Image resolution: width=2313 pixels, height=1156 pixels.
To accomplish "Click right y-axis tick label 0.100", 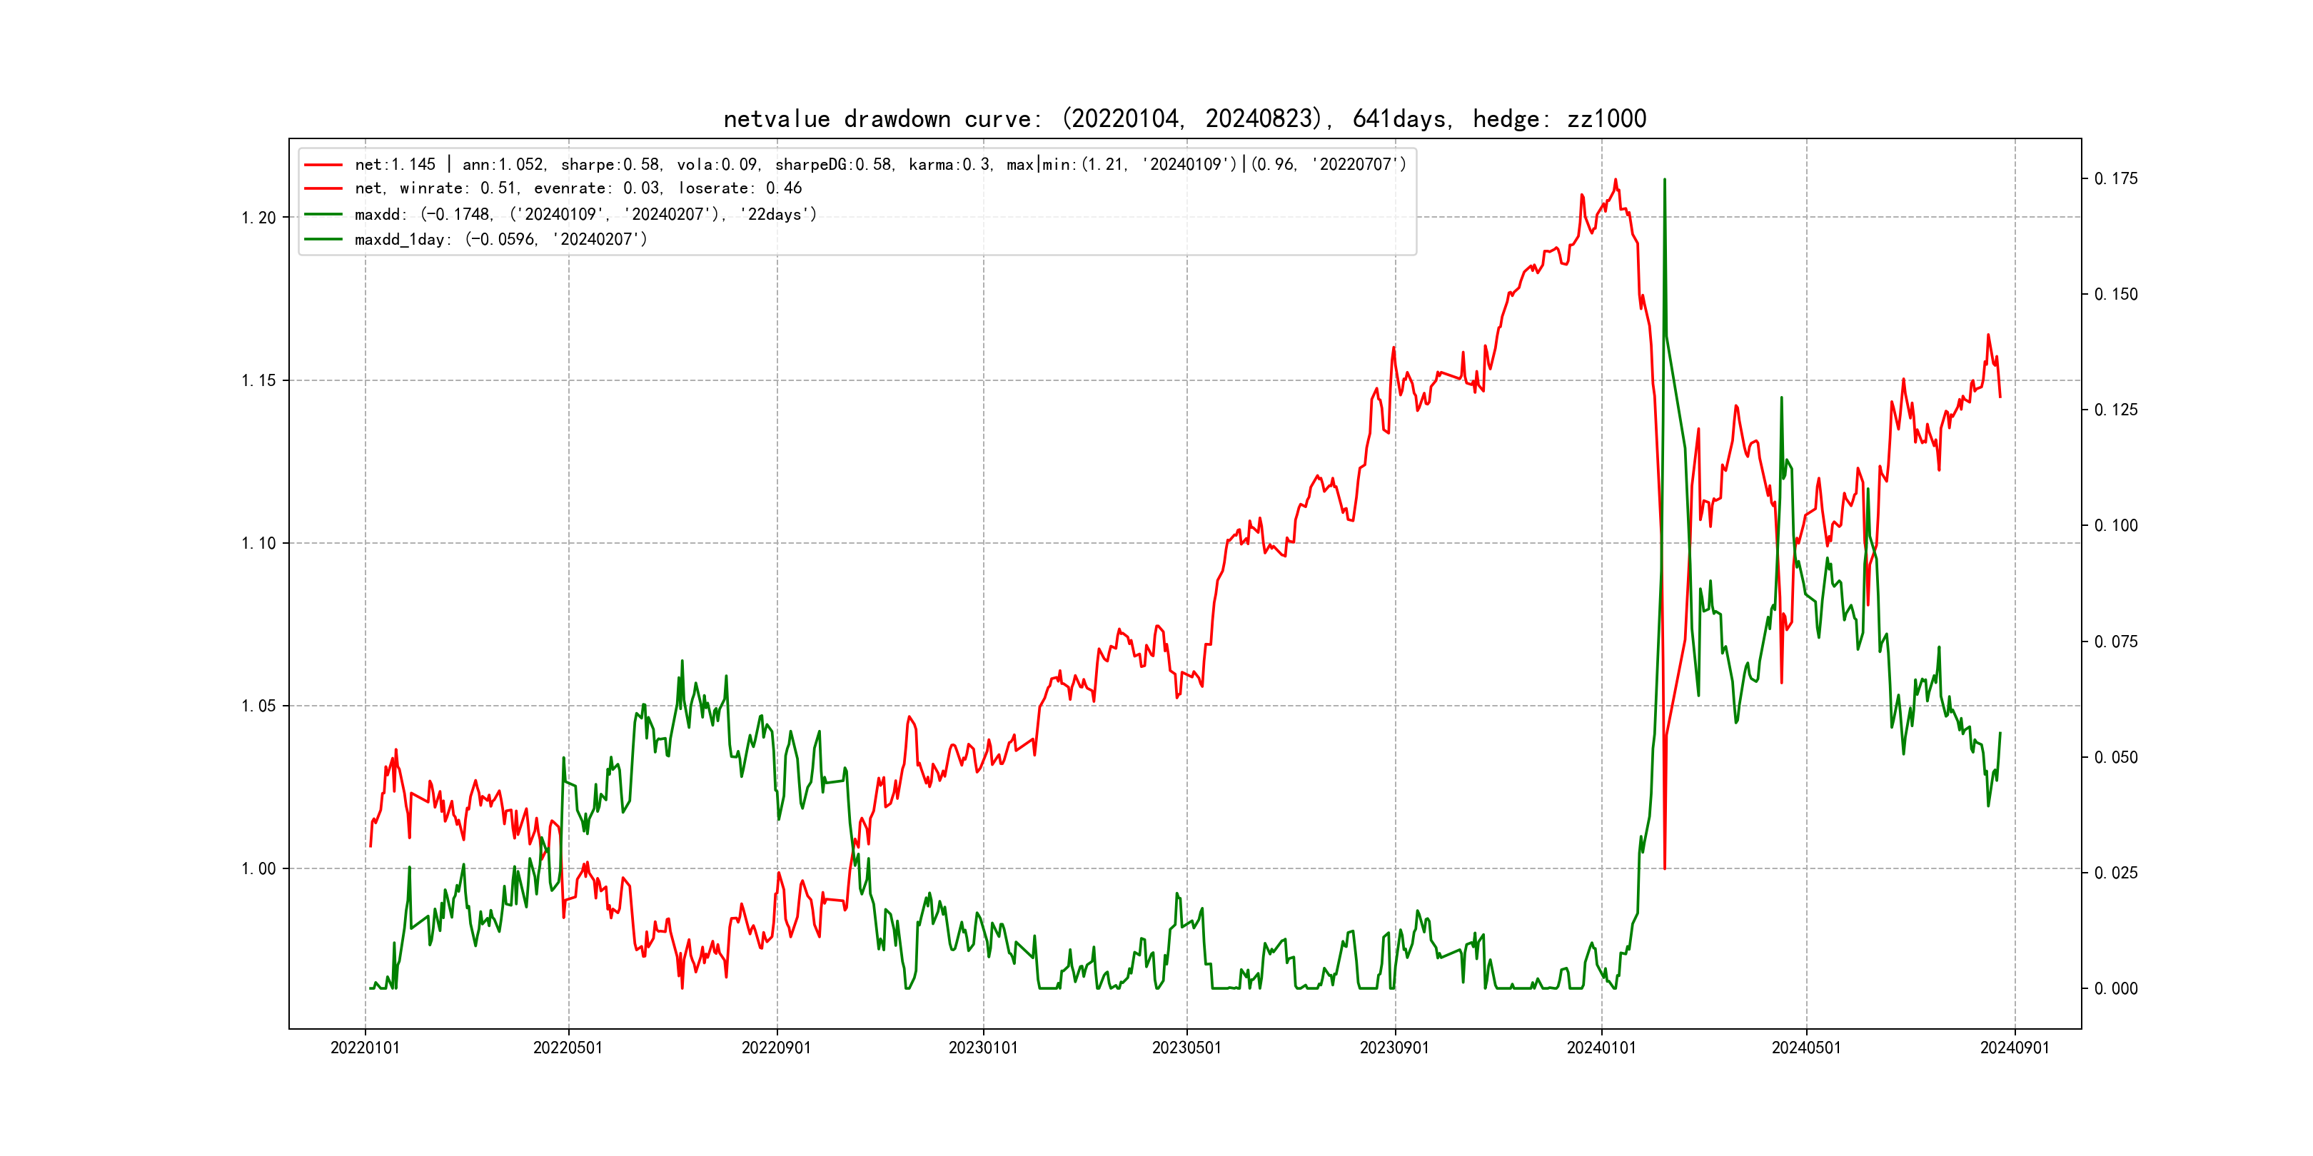I will (x=2115, y=526).
